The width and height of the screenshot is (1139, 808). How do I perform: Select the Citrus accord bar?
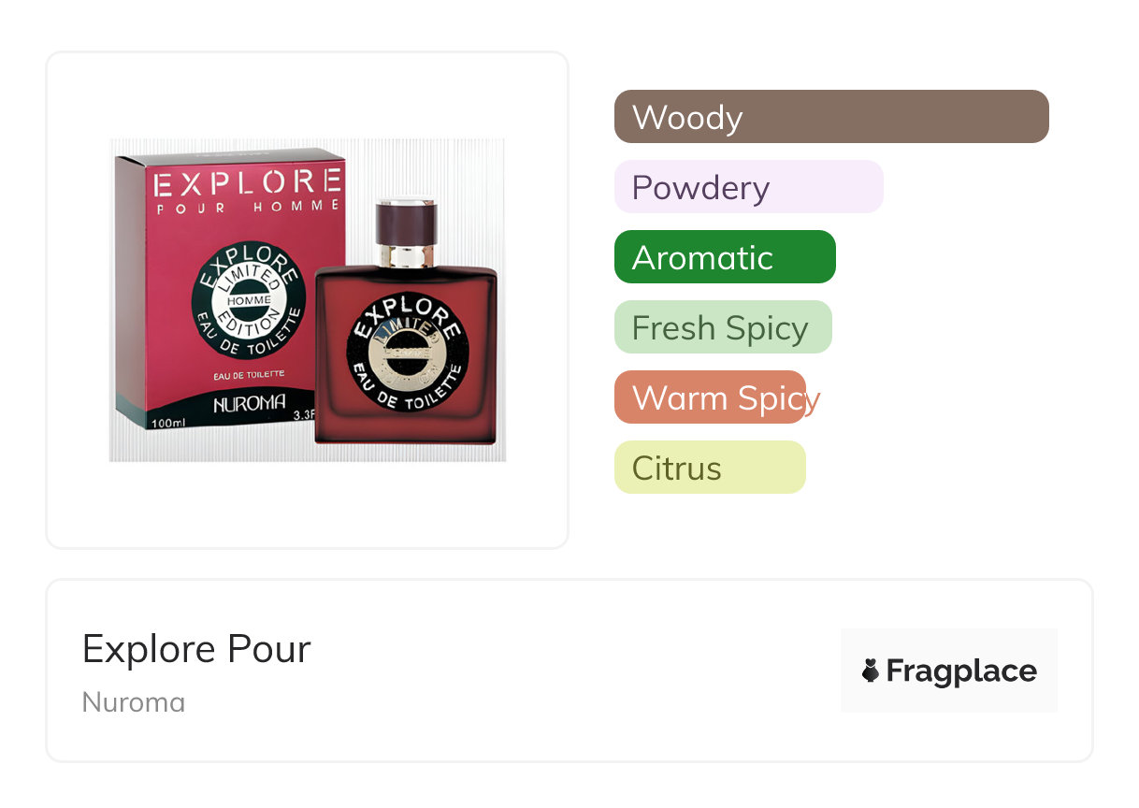pos(710,468)
